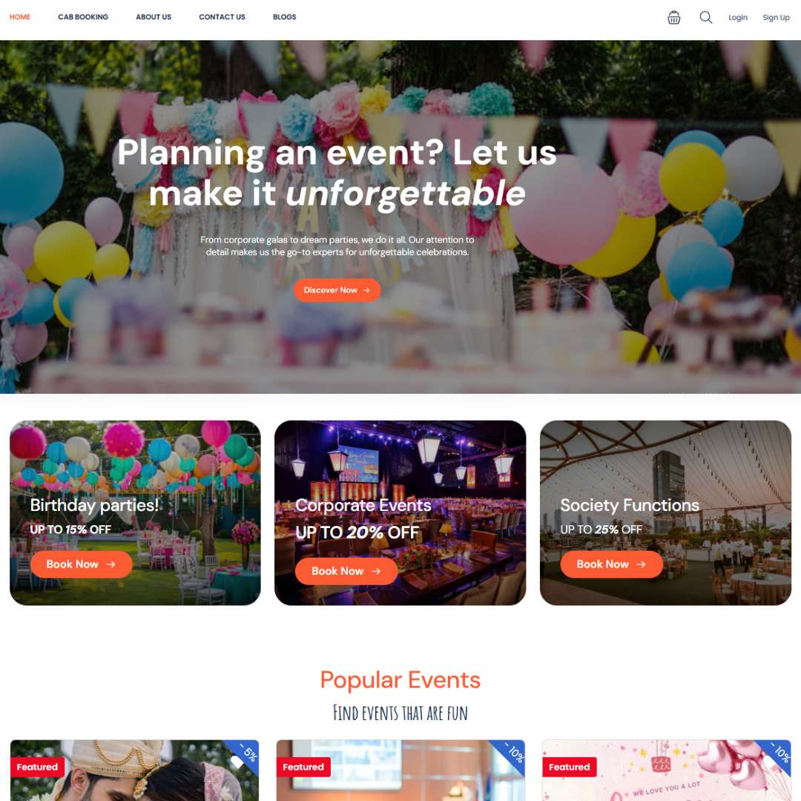Open the ABOUT US page
Screen dimensions: 801x801
[x=154, y=17]
